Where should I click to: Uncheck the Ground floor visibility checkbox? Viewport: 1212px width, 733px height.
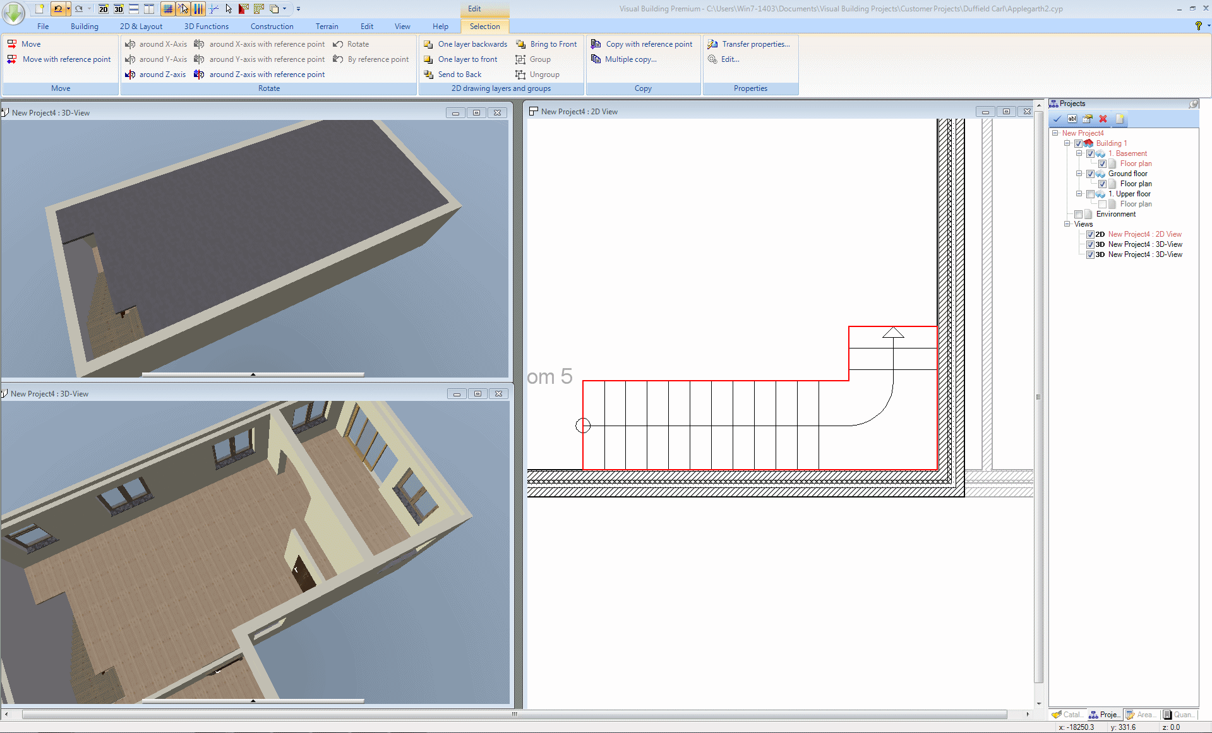tap(1089, 174)
